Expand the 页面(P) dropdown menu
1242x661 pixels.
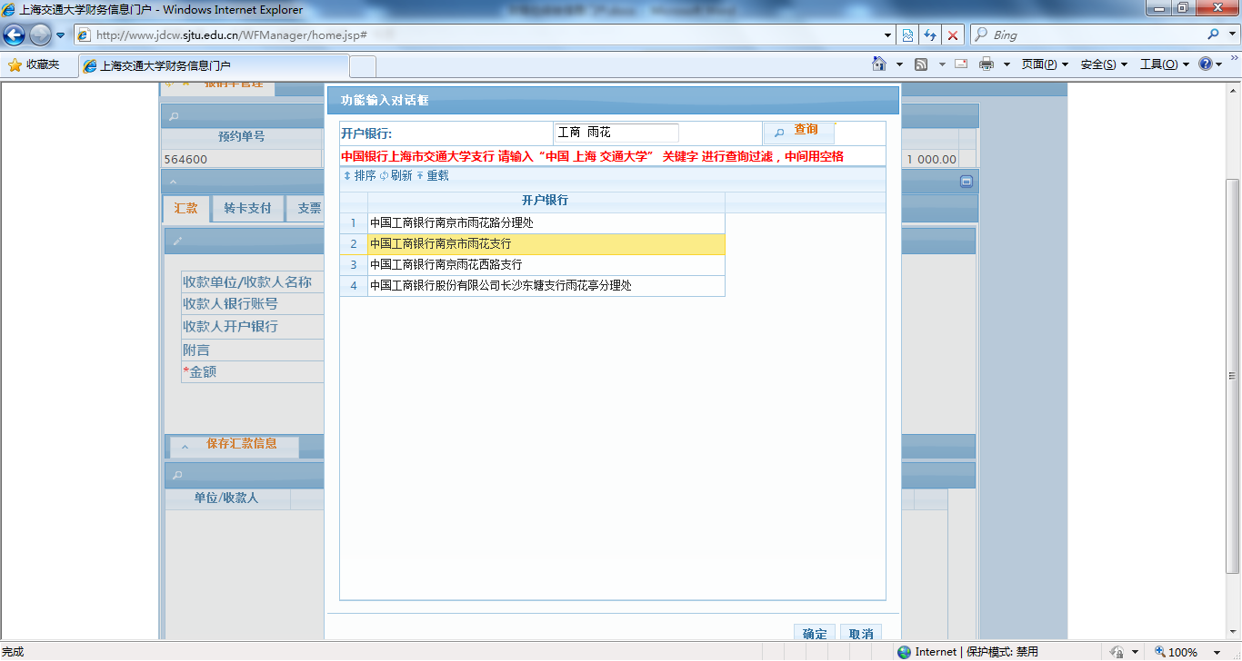[1044, 64]
